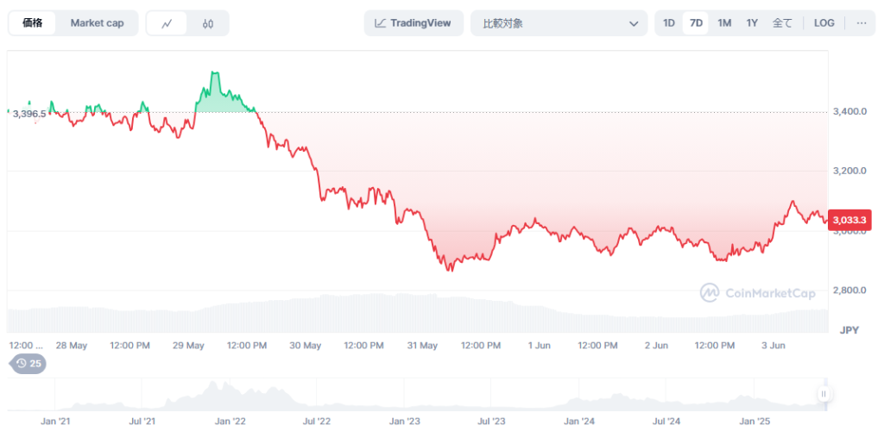Set time range to 1M
Viewport: 884px width, 431px height.
pyautogui.click(x=724, y=23)
